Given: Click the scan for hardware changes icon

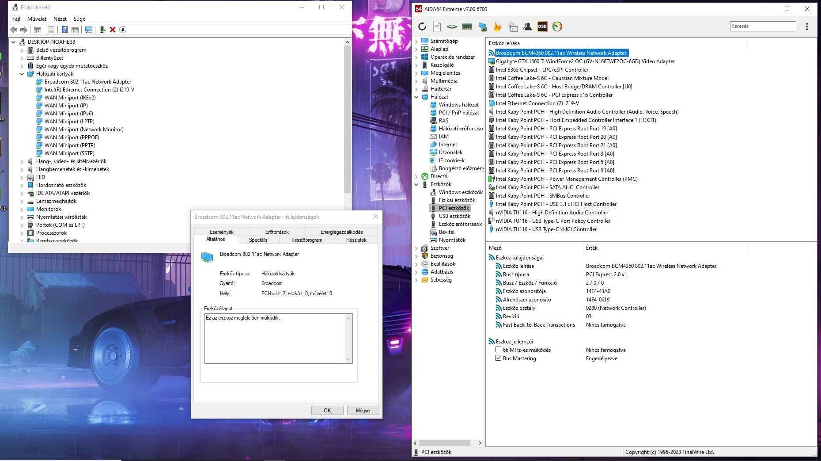Looking at the screenshot, I should (89, 30).
